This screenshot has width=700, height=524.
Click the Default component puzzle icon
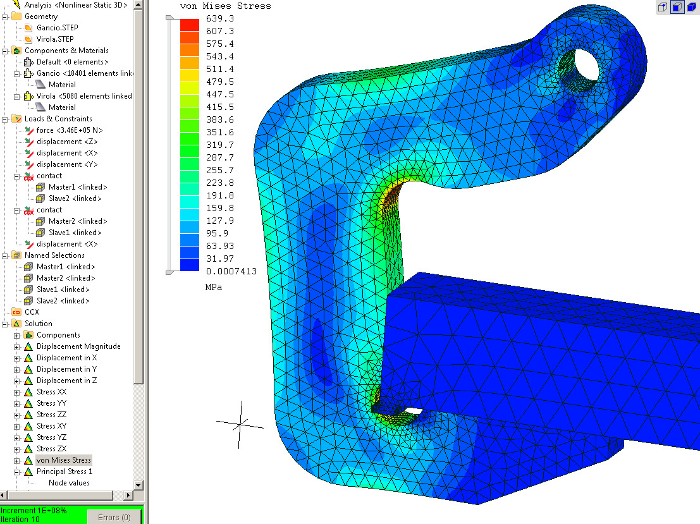point(28,61)
